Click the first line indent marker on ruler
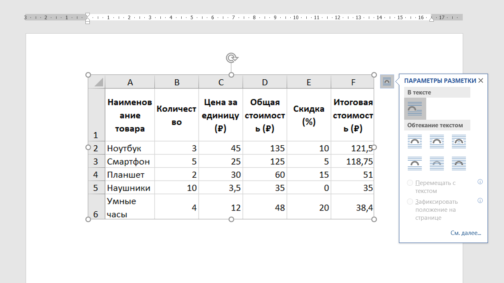The width and height of the screenshot is (504, 283). (87, 15)
